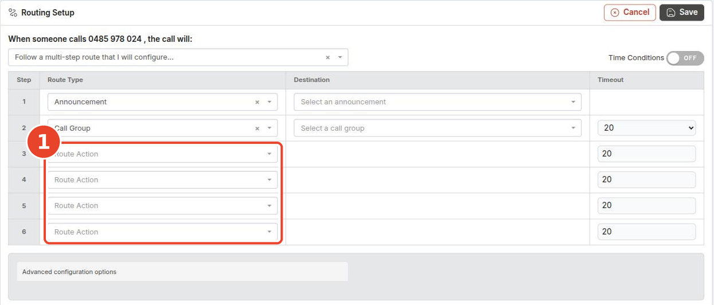Click step number 6 cell

(x=24, y=232)
